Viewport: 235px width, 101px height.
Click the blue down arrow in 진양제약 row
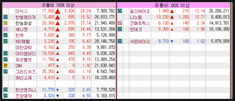[57, 96]
